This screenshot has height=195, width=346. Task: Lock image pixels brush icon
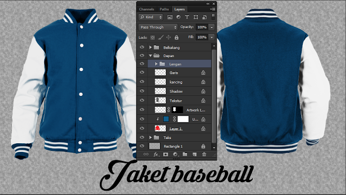point(161,37)
